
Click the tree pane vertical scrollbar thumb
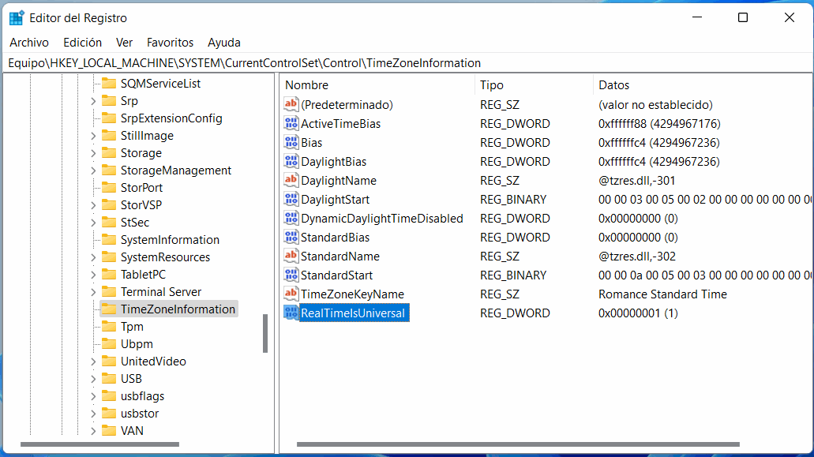point(265,333)
